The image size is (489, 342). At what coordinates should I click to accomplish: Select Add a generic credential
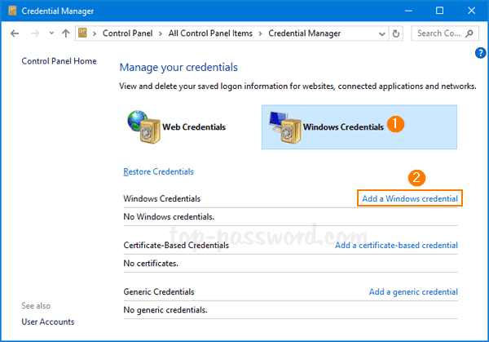coord(413,291)
